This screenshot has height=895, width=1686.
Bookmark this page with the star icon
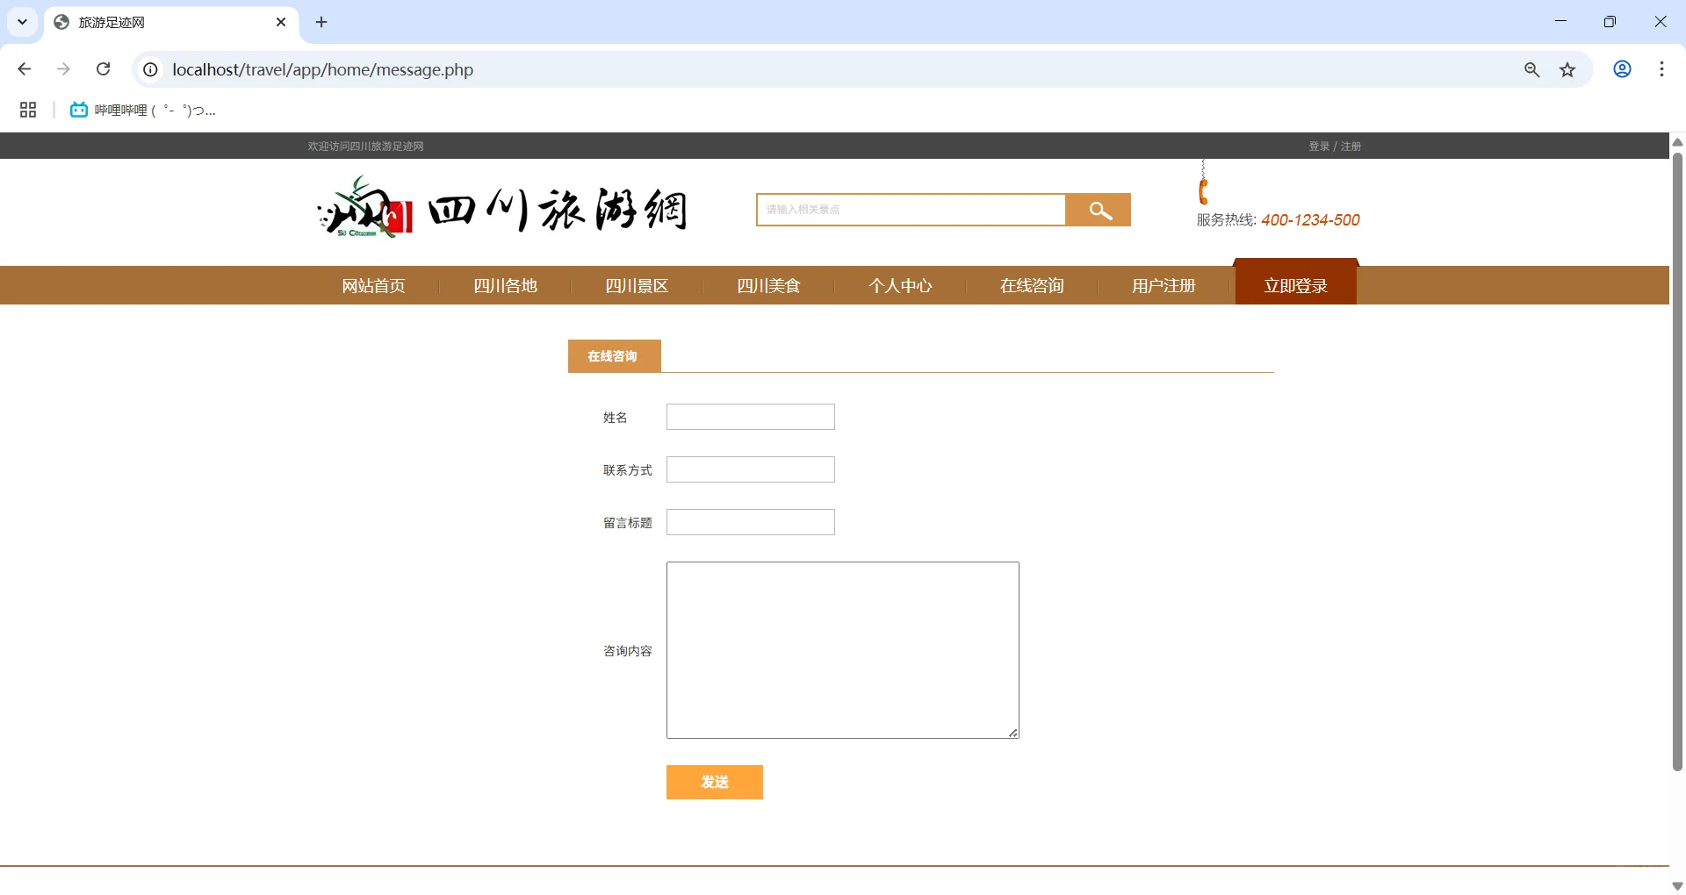pyautogui.click(x=1568, y=69)
